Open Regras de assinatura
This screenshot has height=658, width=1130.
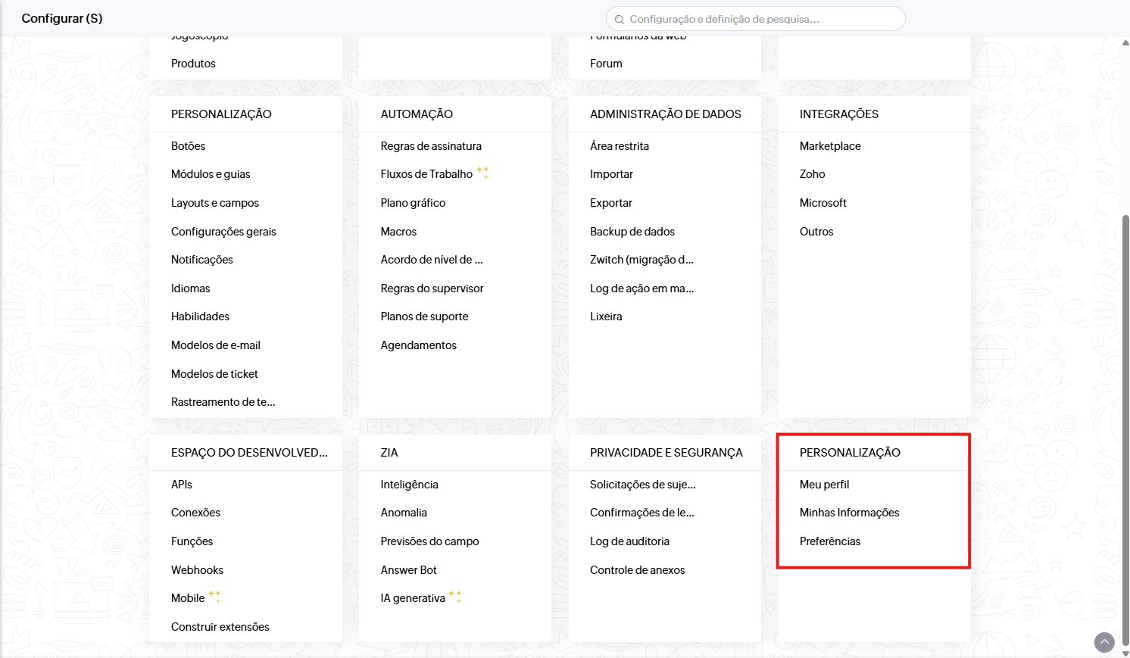(430, 146)
